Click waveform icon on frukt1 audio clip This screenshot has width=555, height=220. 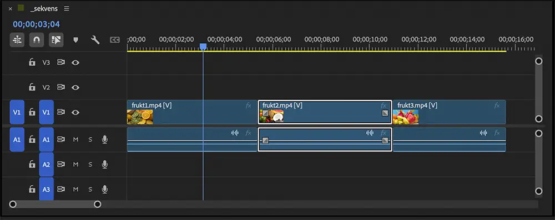[x=235, y=133]
